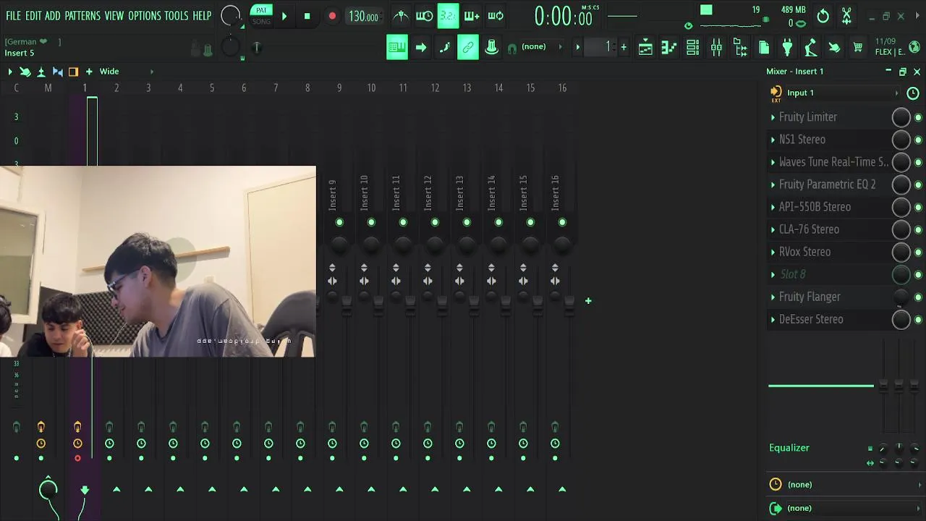The height and width of the screenshot is (521, 926).
Task: Click the one-click audio recording scissors icon
Action: [846, 16]
